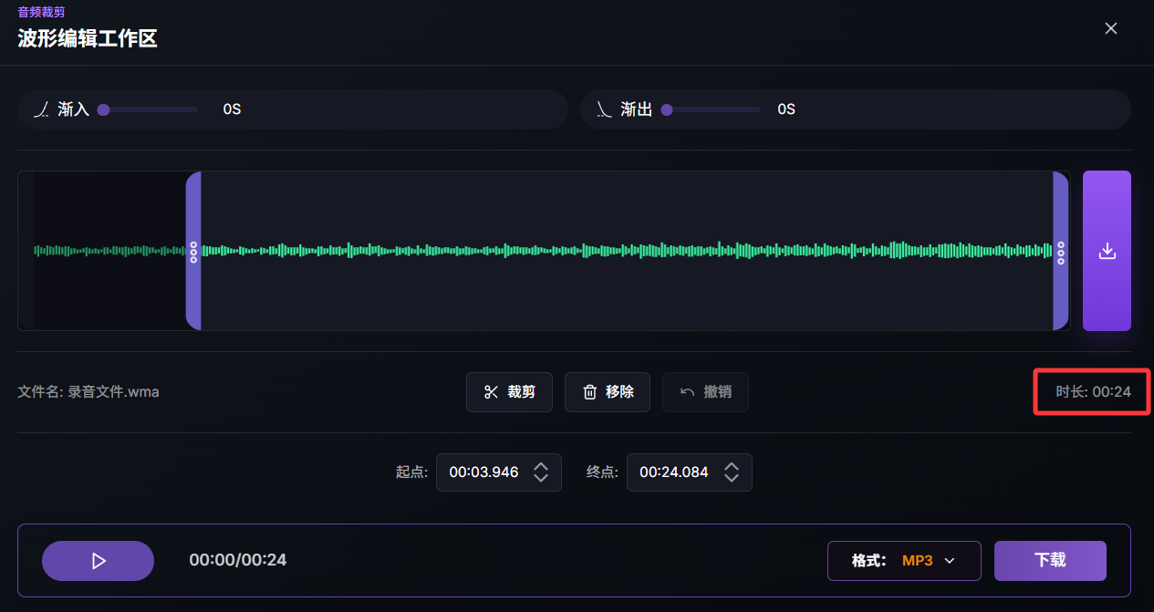Click the start point stepper arrows
This screenshot has height=612, width=1154.
point(541,472)
